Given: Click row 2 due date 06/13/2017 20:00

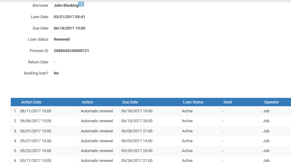Looking at the screenshot, I should (137, 121).
